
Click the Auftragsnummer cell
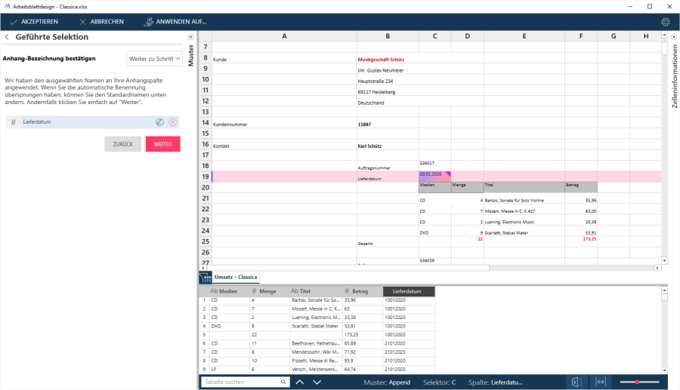(x=388, y=167)
